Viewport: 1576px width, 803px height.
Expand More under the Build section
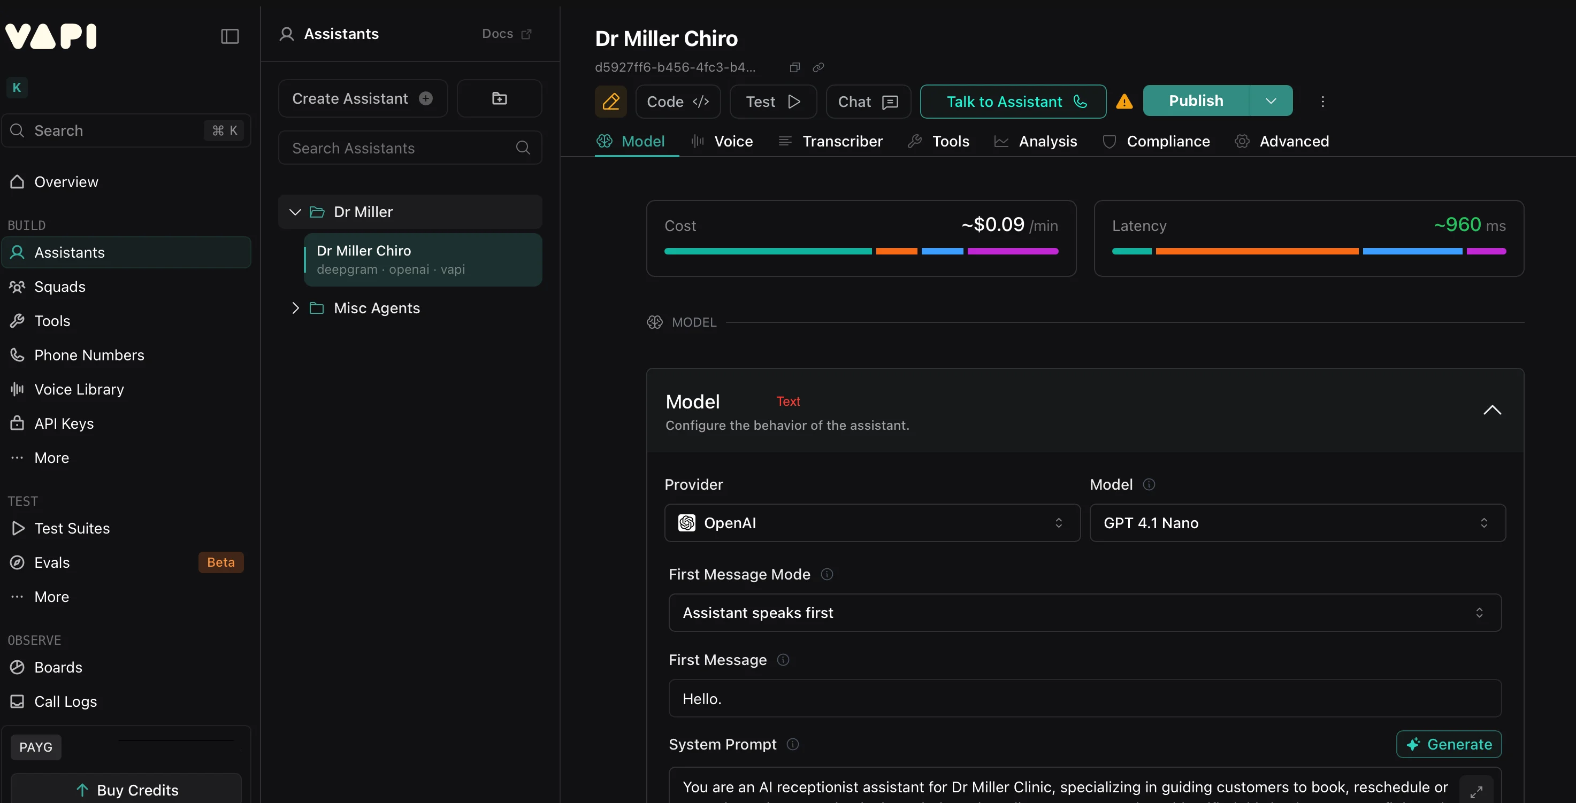click(x=126, y=458)
